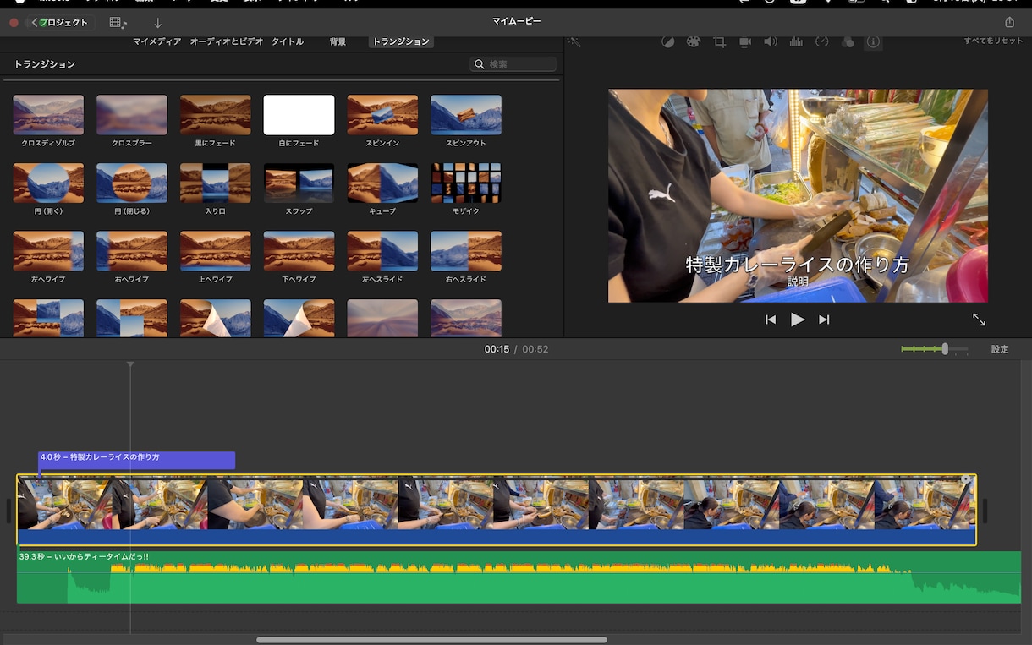Select the モザイク transition thumbnail
Screen dimensions: 1032x645
(x=466, y=183)
